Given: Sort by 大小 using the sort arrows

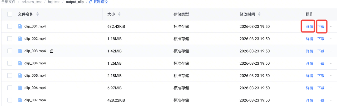Looking at the screenshot, I should (119, 14).
